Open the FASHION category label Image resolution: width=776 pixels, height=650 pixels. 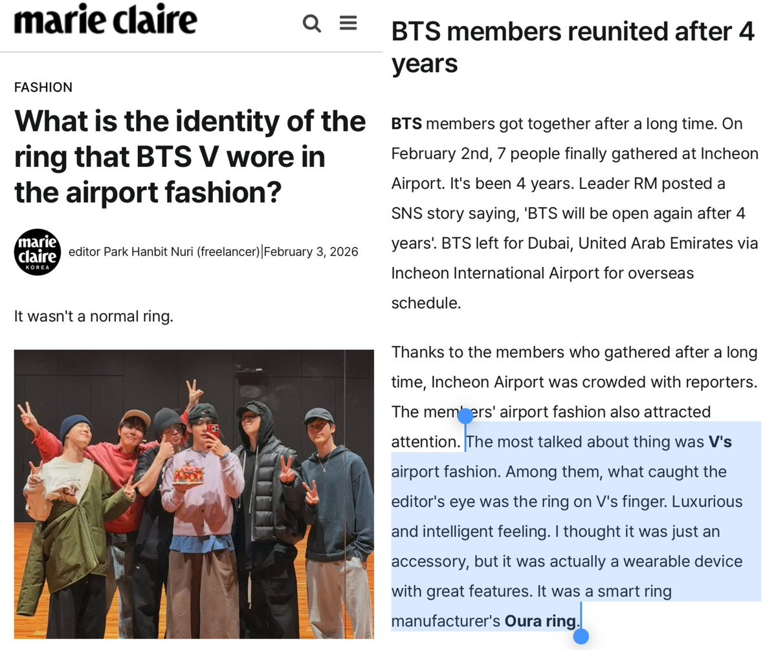43,87
